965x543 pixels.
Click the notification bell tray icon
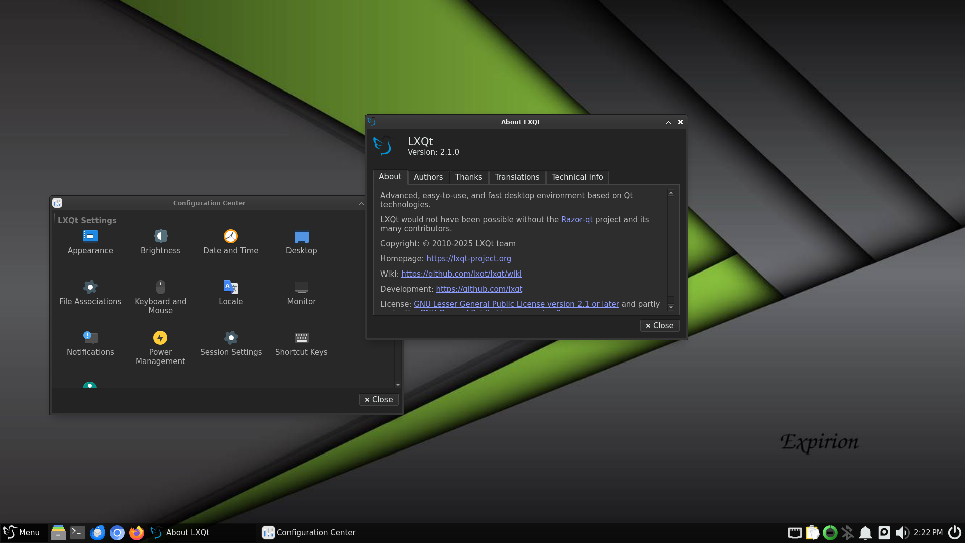[x=865, y=532]
